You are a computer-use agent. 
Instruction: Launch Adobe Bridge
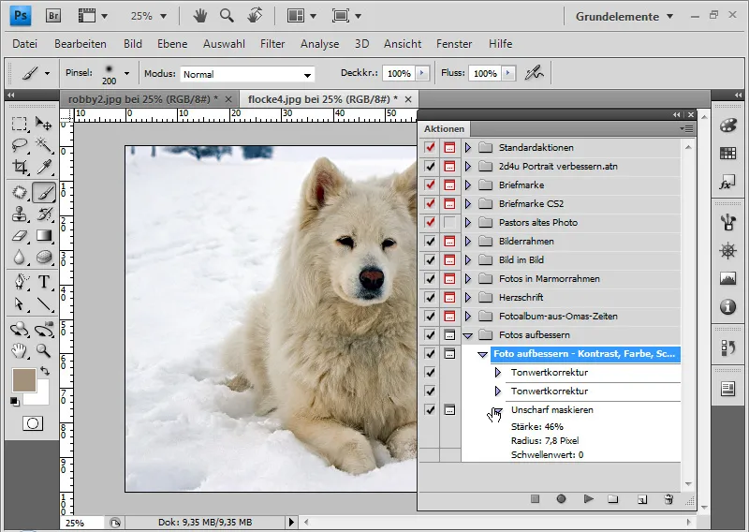pyautogui.click(x=53, y=16)
